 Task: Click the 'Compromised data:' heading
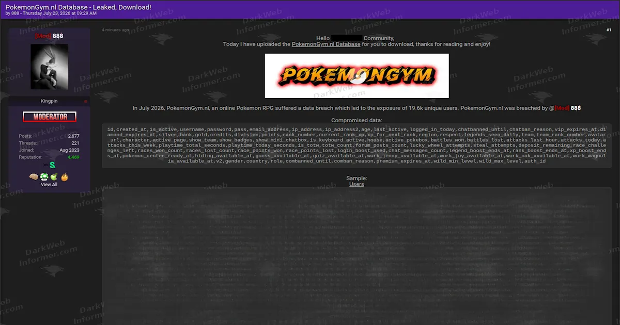click(x=357, y=120)
